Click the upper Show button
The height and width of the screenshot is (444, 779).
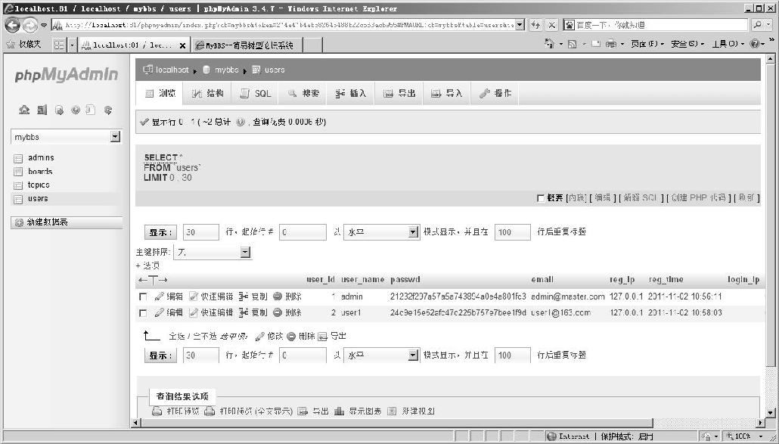pos(160,232)
